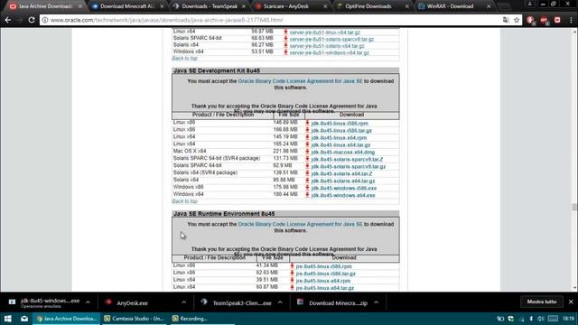The image size is (578, 325).
Task: Switch to OptiFine Downloads tab
Action: [368, 6]
